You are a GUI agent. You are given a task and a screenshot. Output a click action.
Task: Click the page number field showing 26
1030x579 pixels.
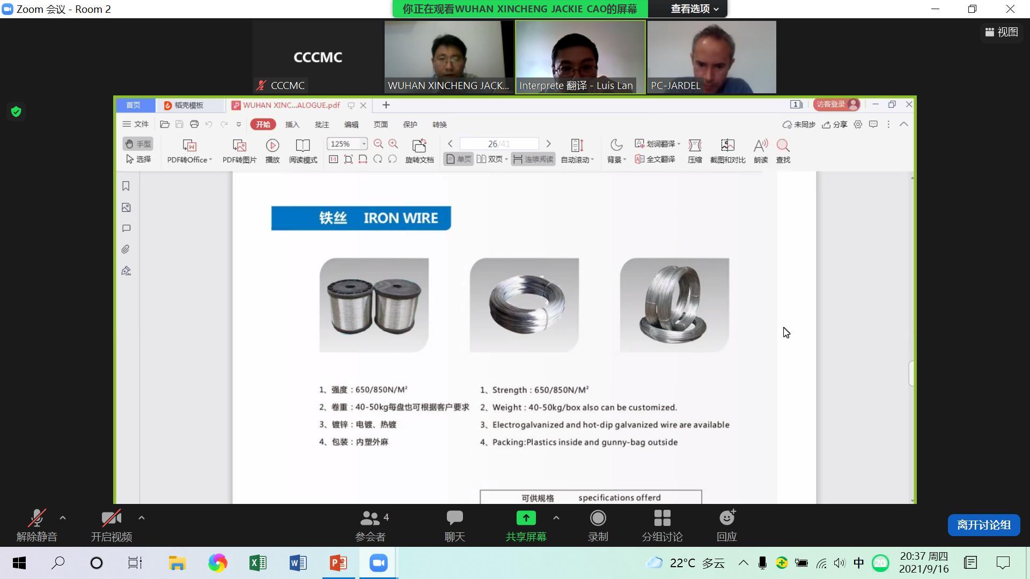tap(499, 144)
